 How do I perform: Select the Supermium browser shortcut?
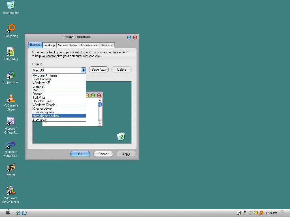point(11,77)
